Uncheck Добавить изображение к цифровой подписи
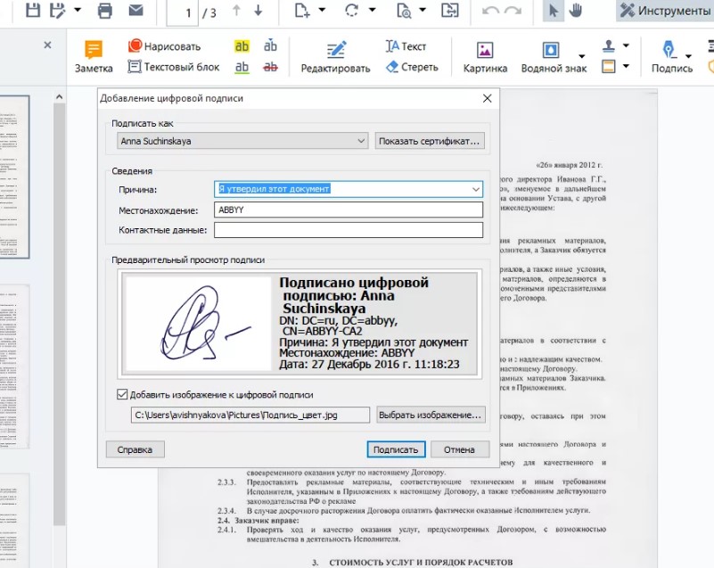This screenshot has height=568, width=714. click(122, 394)
